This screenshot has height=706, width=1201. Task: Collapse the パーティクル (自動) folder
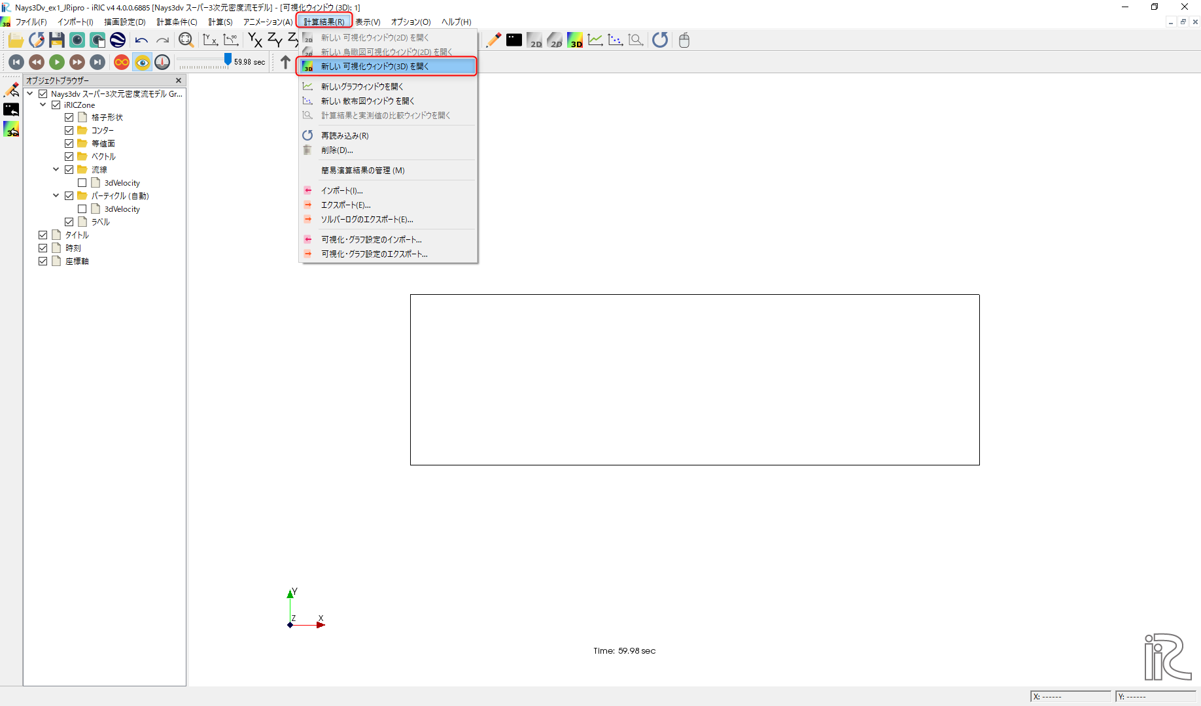point(56,195)
